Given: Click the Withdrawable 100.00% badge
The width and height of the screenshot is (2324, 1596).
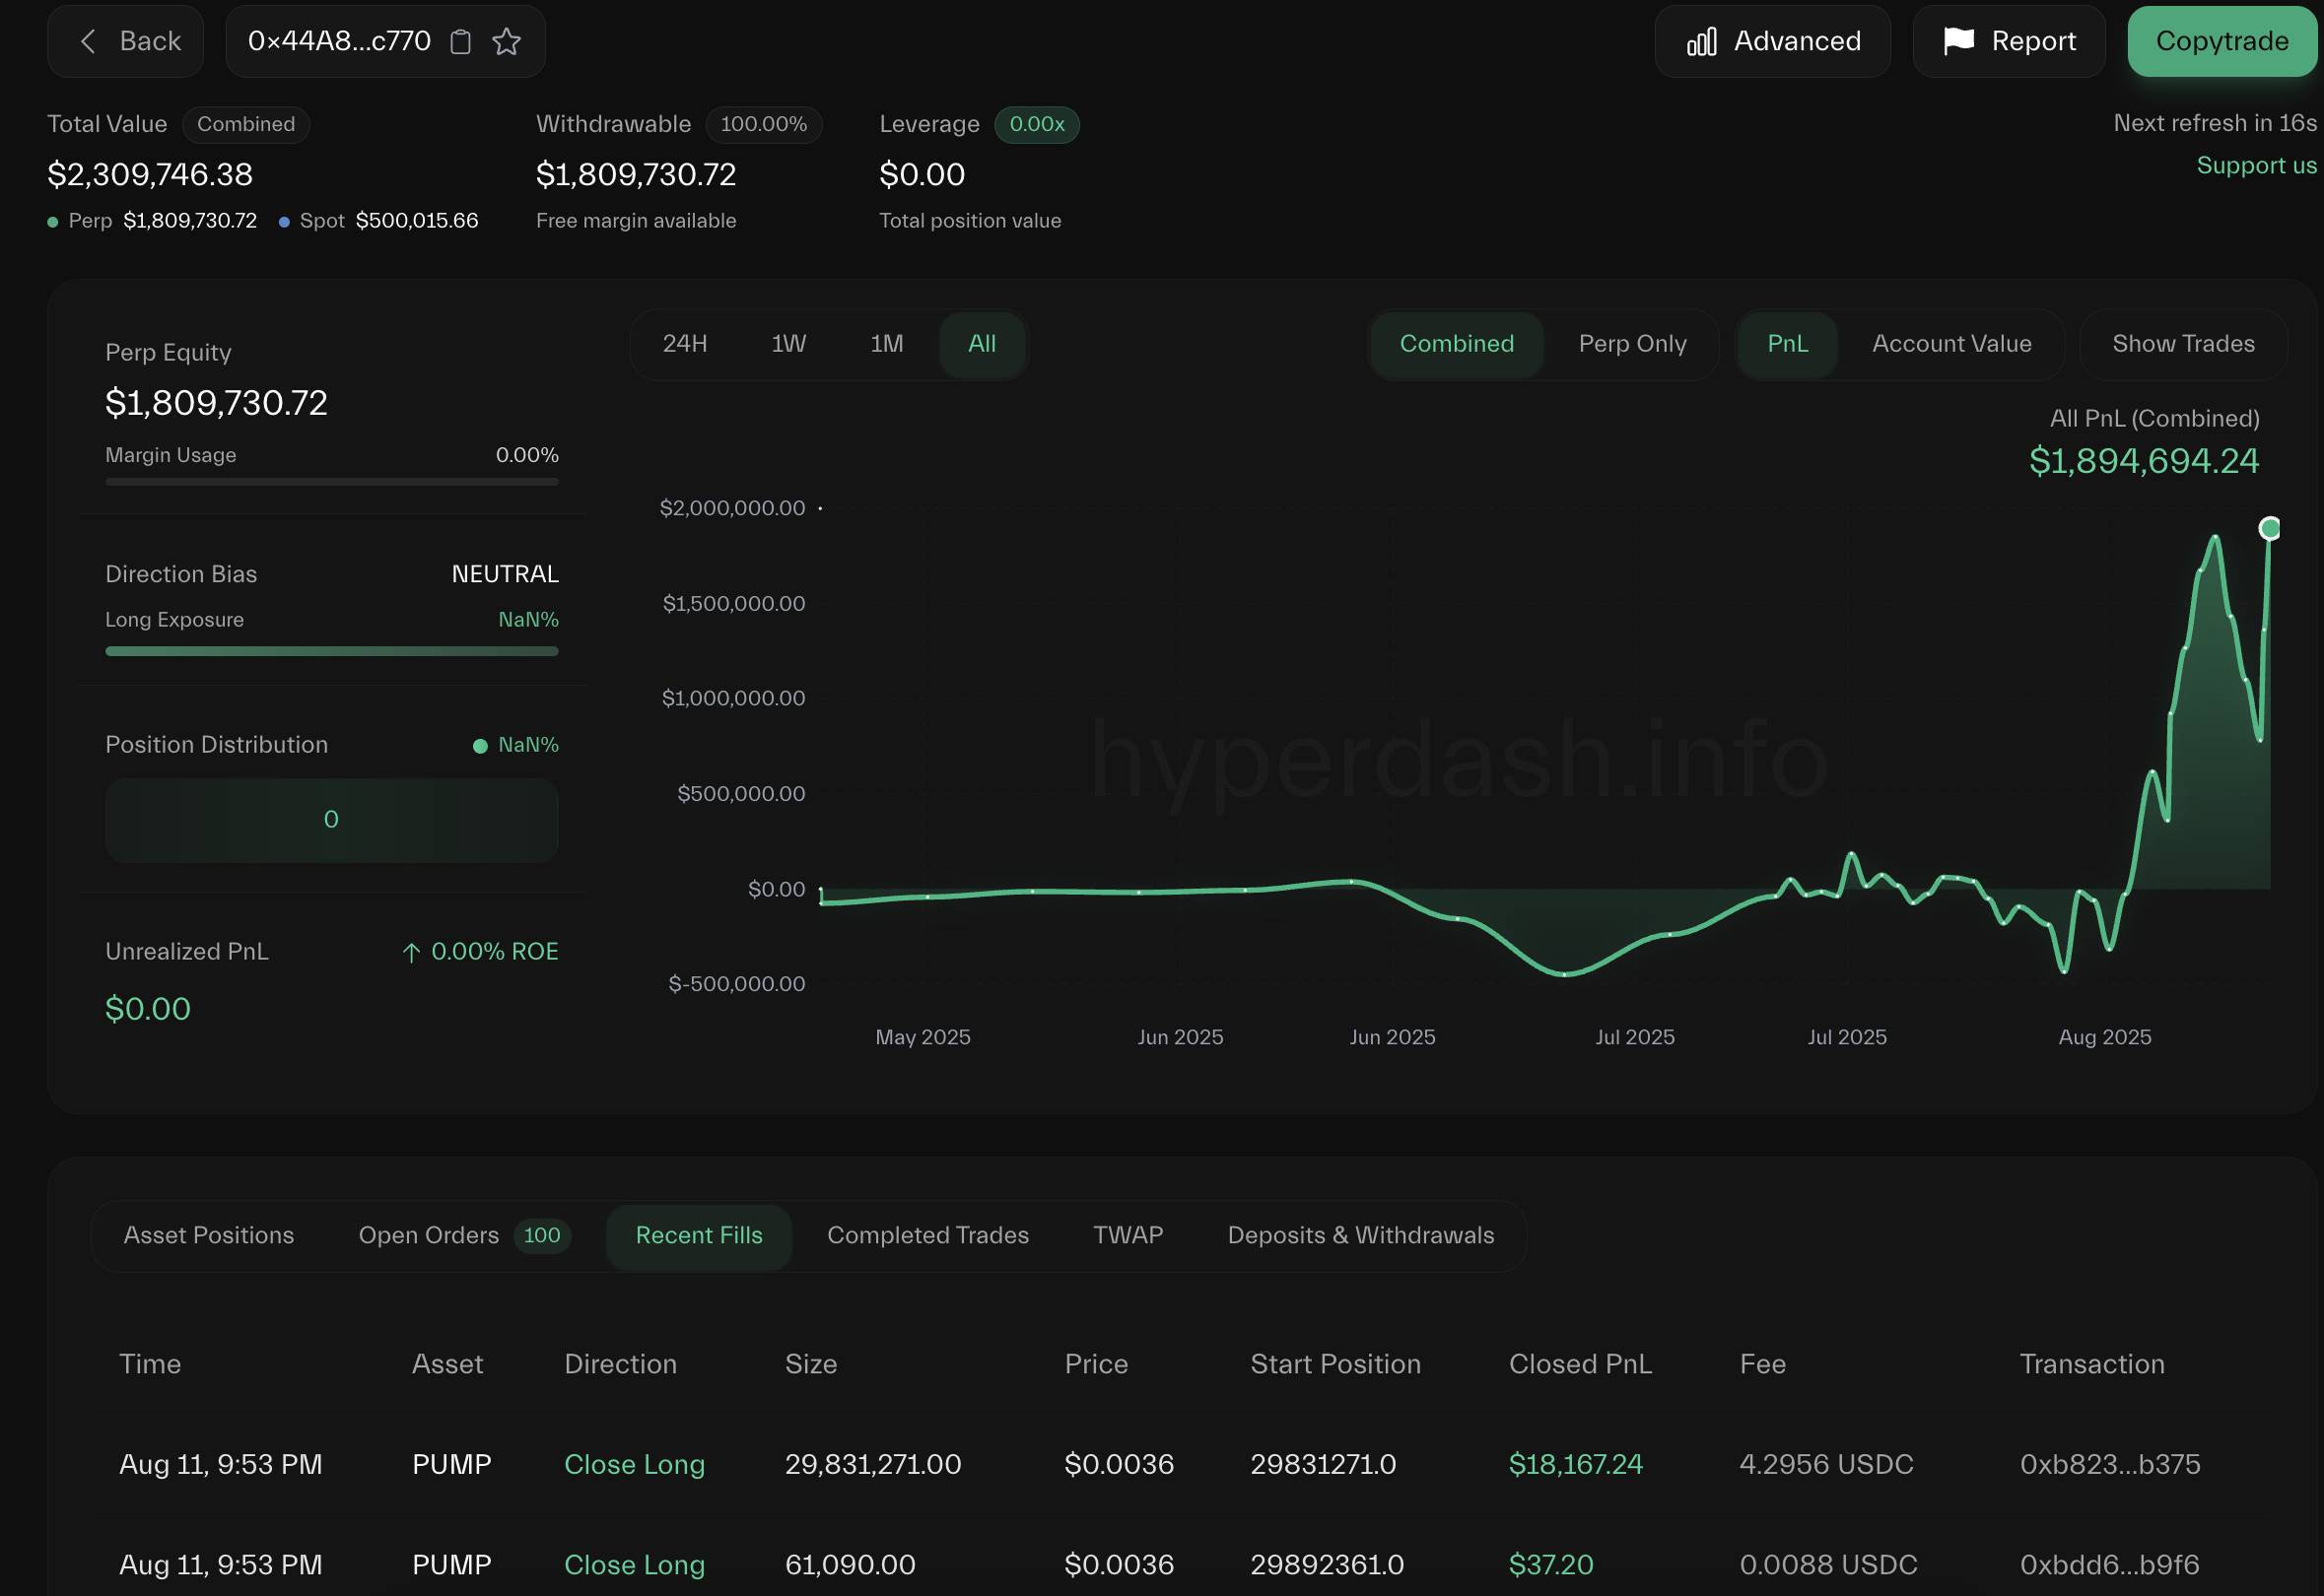Looking at the screenshot, I should (x=763, y=124).
